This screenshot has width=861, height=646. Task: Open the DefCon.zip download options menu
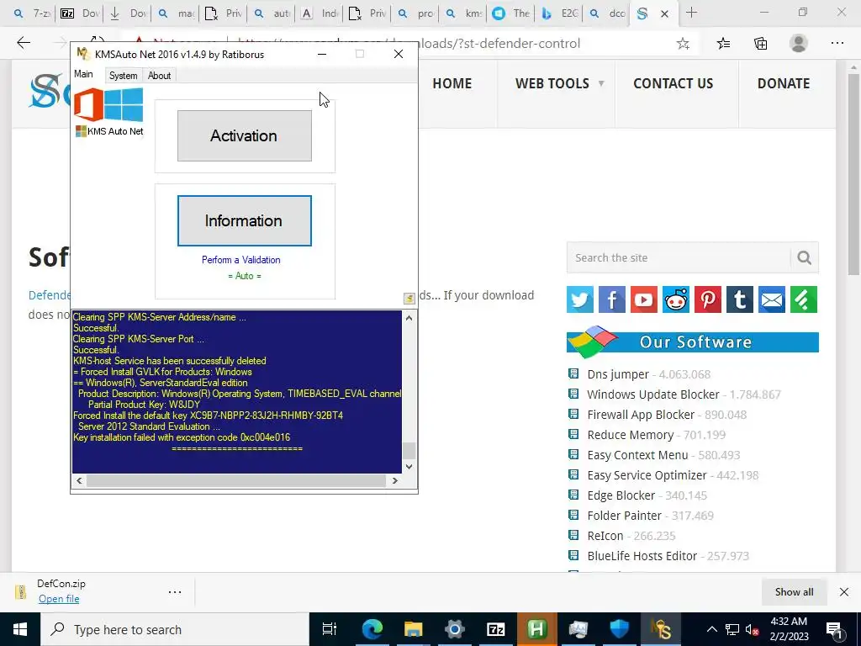175,591
